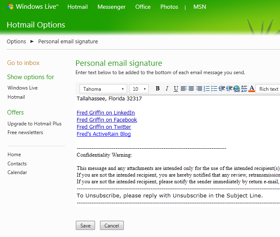Open the Rich text mode dropdown
The image size is (280, 237).
[x=268, y=89]
